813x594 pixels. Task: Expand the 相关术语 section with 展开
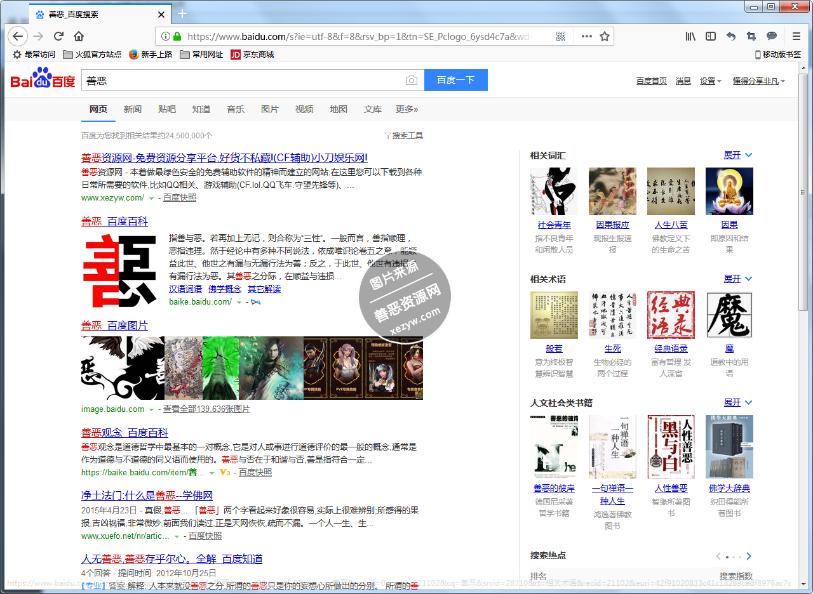737,279
